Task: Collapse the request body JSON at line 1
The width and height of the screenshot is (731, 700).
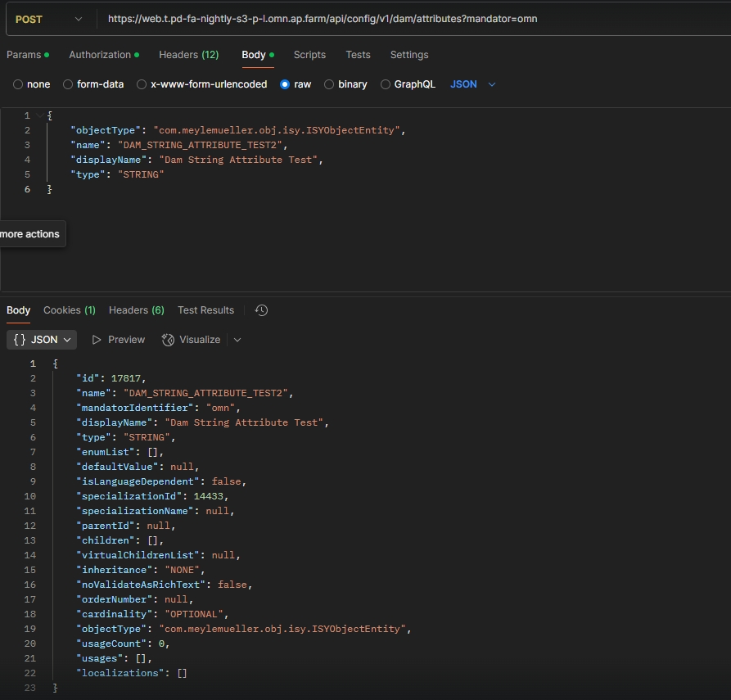Action: (x=41, y=116)
